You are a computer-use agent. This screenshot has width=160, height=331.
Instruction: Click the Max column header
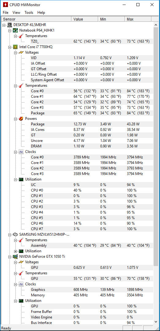[x=138, y=19]
